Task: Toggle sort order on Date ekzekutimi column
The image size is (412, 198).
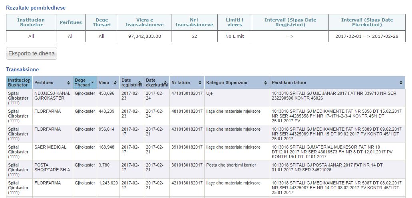Action: pos(166,82)
